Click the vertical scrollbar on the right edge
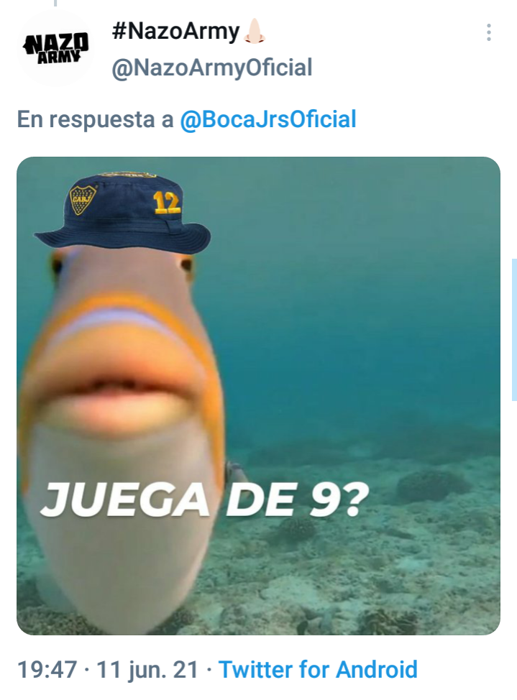Image resolution: width=517 pixels, height=700 pixels. click(x=514, y=329)
